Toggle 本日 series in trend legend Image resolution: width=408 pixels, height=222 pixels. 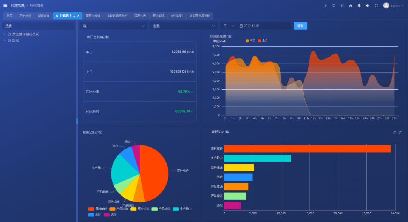pos(250,40)
